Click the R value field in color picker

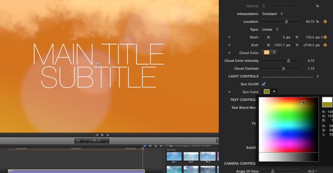point(330,112)
